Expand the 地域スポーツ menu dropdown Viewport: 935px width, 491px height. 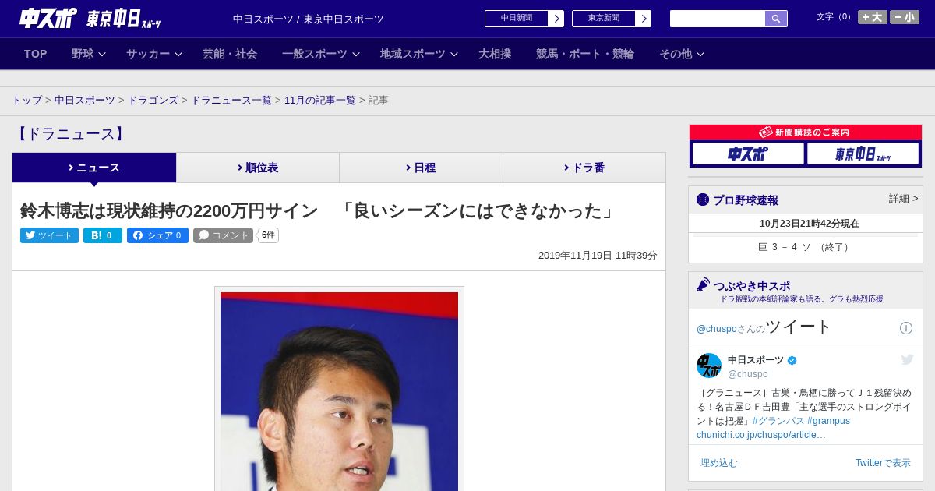[419, 54]
